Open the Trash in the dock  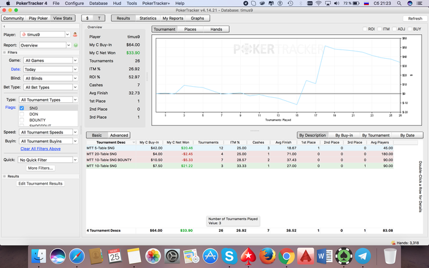390,256
